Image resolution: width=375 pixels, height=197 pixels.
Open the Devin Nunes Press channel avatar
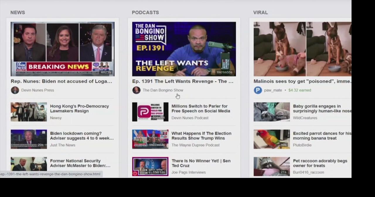(x=15, y=90)
